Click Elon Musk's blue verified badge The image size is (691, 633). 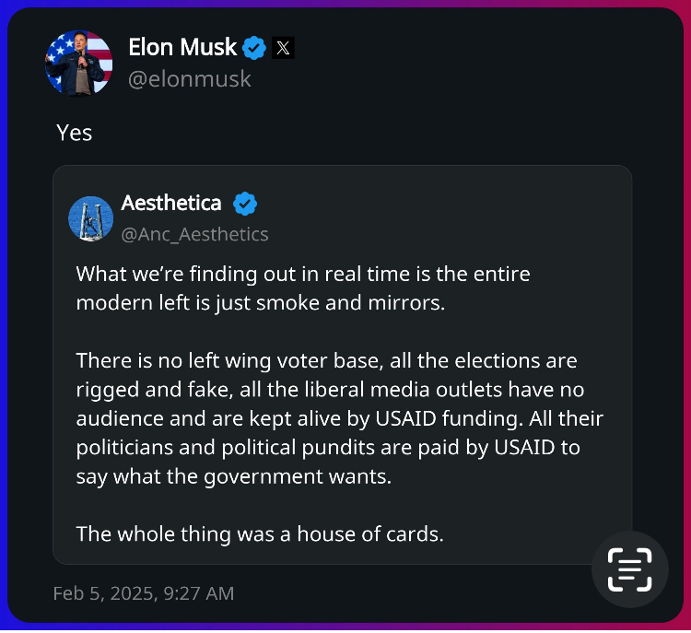click(x=254, y=48)
